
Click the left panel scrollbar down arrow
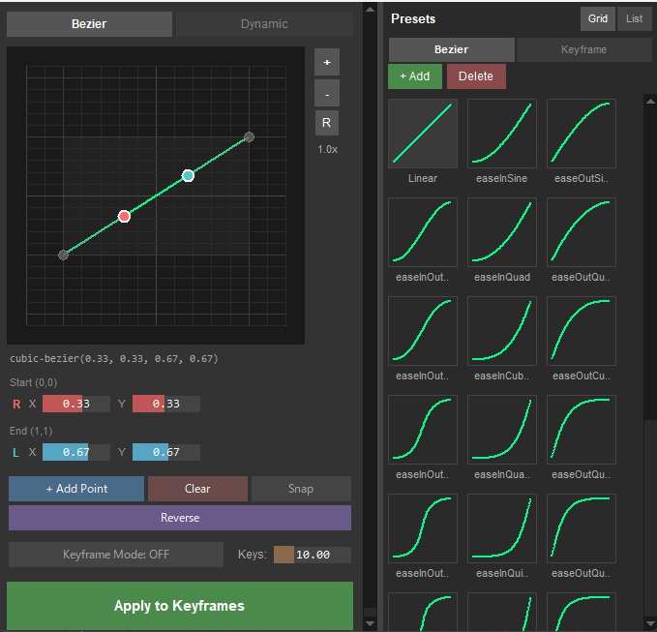click(x=370, y=623)
